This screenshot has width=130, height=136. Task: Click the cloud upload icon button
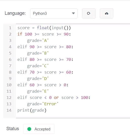click(106, 13)
